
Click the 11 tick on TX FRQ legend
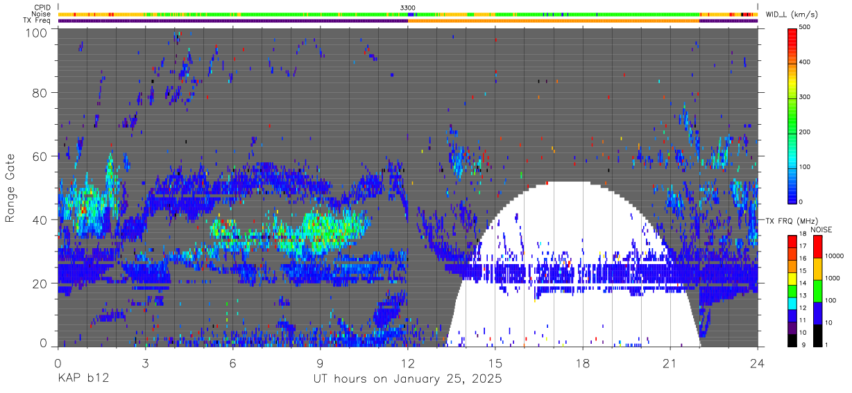(803, 320)
